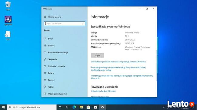
Task: Open Obsługa wielu zadań
Action: (55, 94)
